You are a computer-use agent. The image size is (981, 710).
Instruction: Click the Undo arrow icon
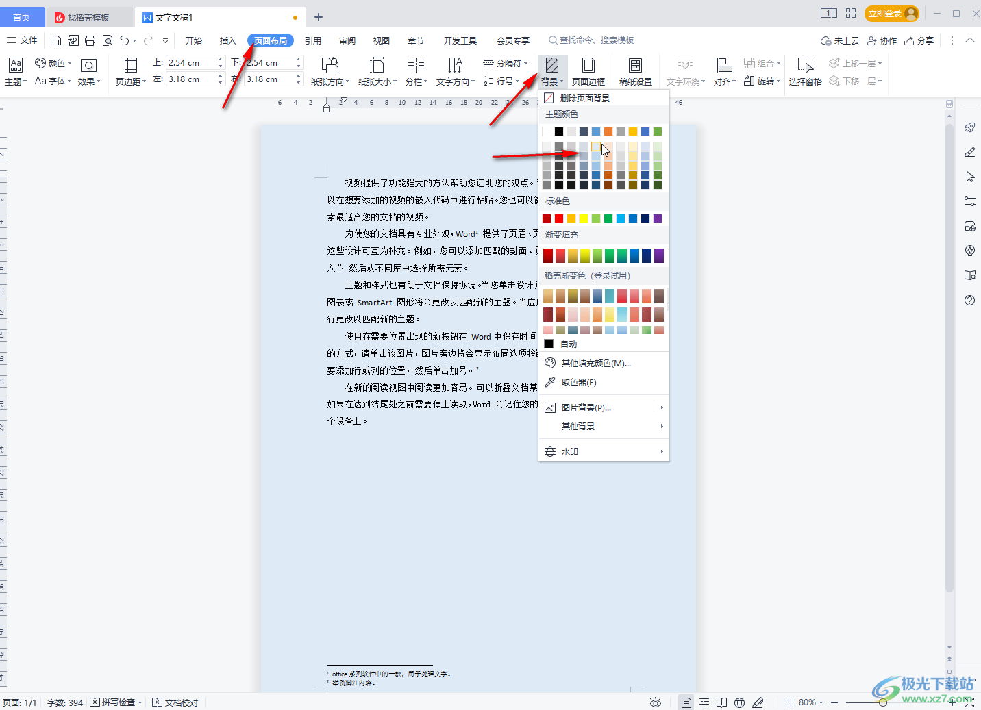124,40
